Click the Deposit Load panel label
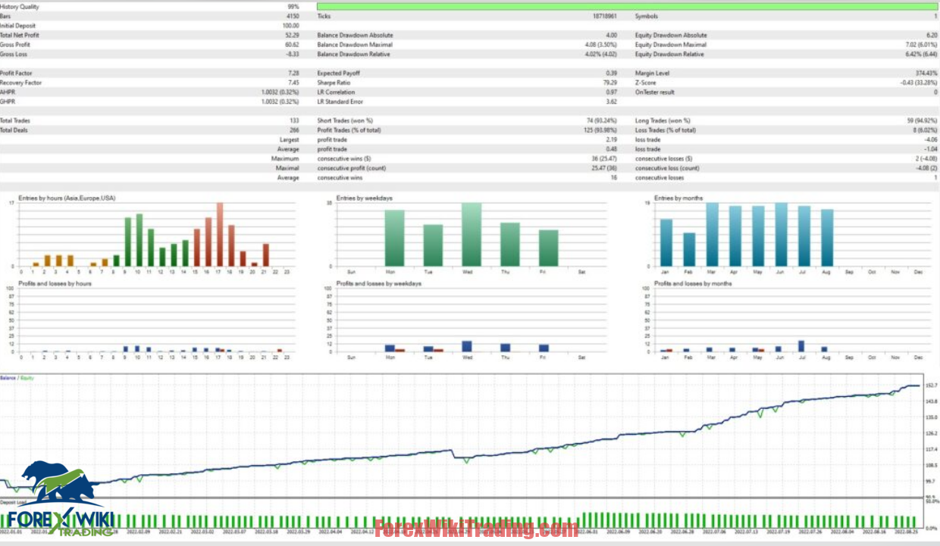The image size is (940, 546). 14,501
